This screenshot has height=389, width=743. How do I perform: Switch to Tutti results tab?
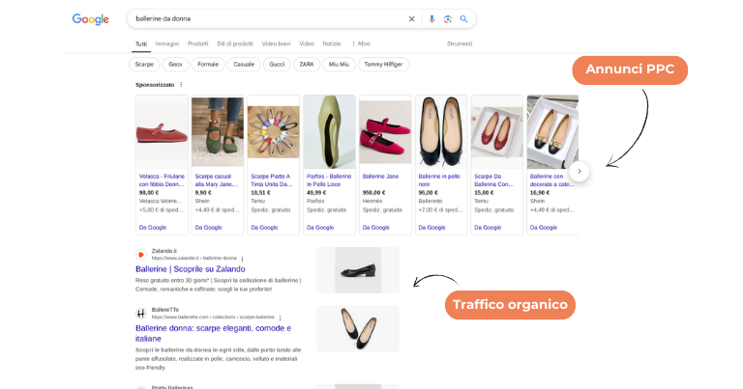pyautogui.click(x=141, y=44)
